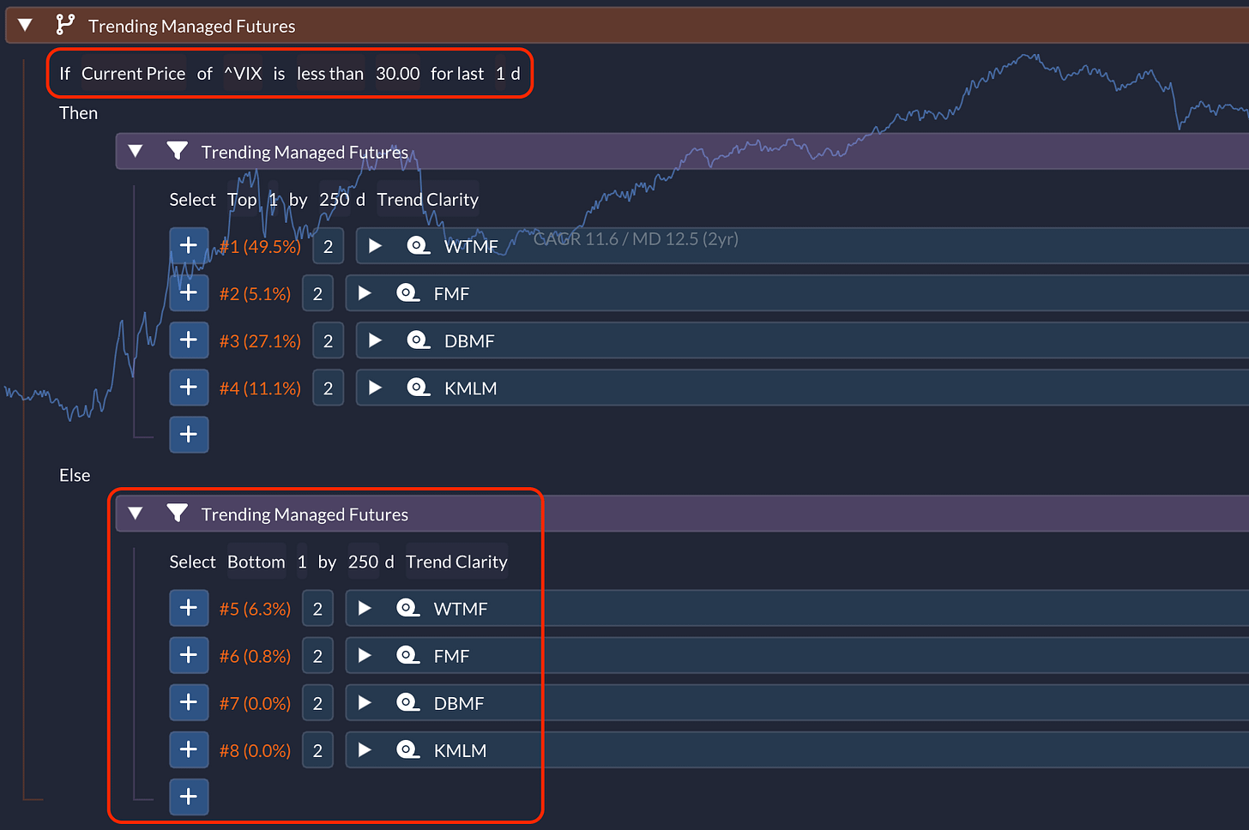Click the weight box 2 on #1 row
The height and width of the screenshot is (830, 1249).
[x=328, y=247]
